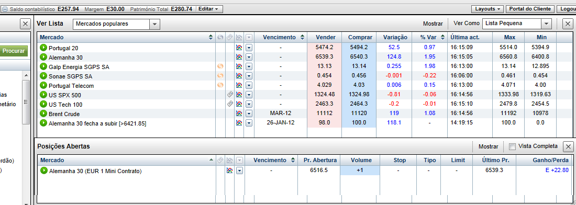Open chart icon in US Tech 100 row
576x205 pixels.
239,105
